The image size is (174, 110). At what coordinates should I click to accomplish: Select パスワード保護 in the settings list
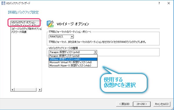(x=19, y=32)
